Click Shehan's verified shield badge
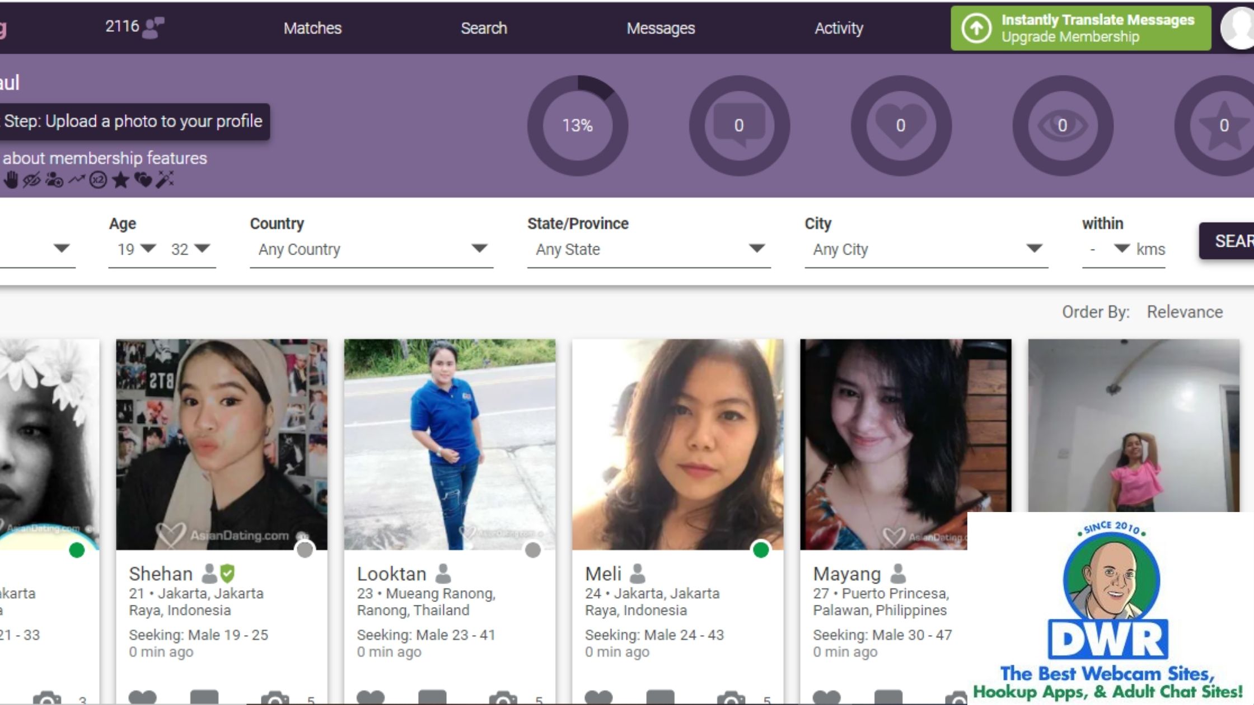This screenshot has width=1254, height=705. pos(227,574)
